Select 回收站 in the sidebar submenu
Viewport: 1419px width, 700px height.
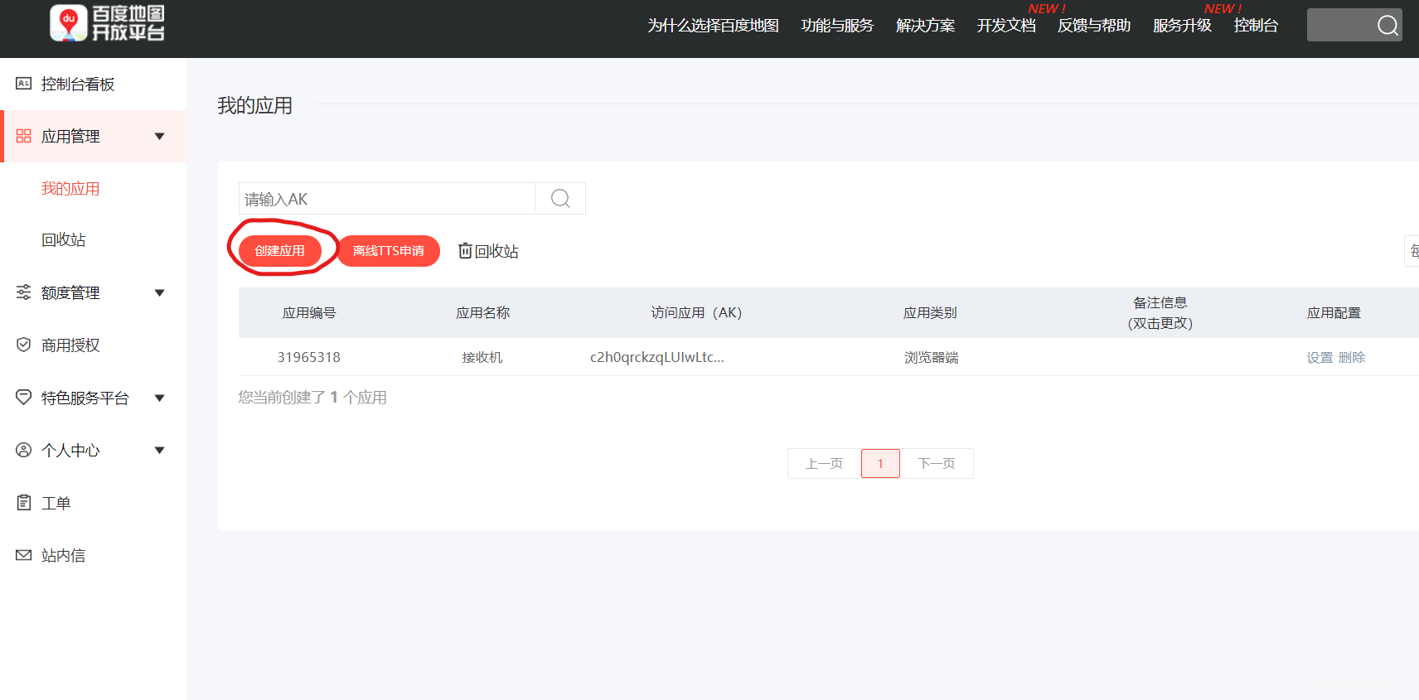64,240
